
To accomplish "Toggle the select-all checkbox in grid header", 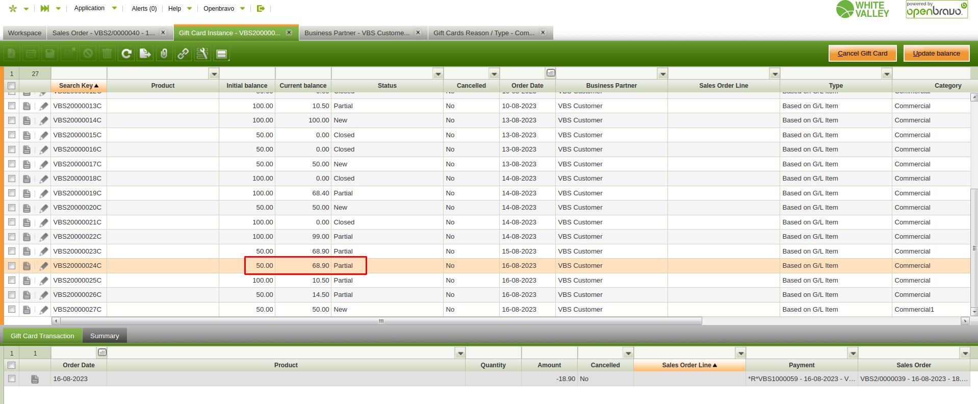I will point(12,86).
